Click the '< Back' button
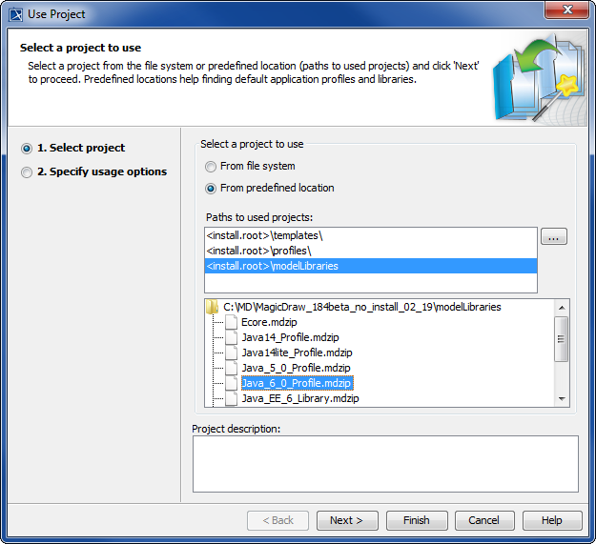Viewport: 596px width, 544px height. pos(277,520)
